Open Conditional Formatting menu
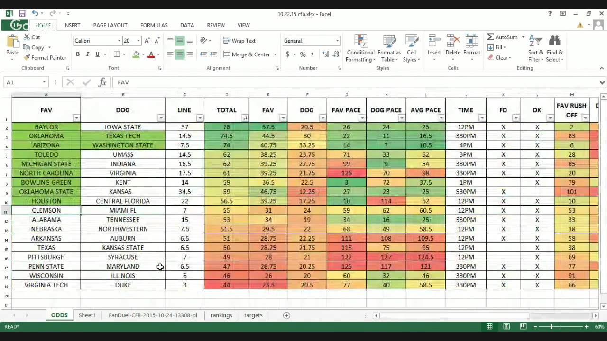 (x=360, y=48)
